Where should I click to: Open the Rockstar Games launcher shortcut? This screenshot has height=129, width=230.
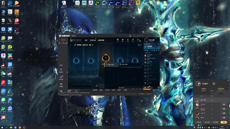coord(138,3)
